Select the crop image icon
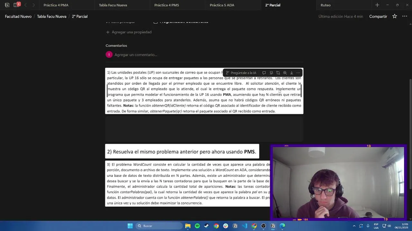This screenshot has height=231, width=412. (278, 73)
